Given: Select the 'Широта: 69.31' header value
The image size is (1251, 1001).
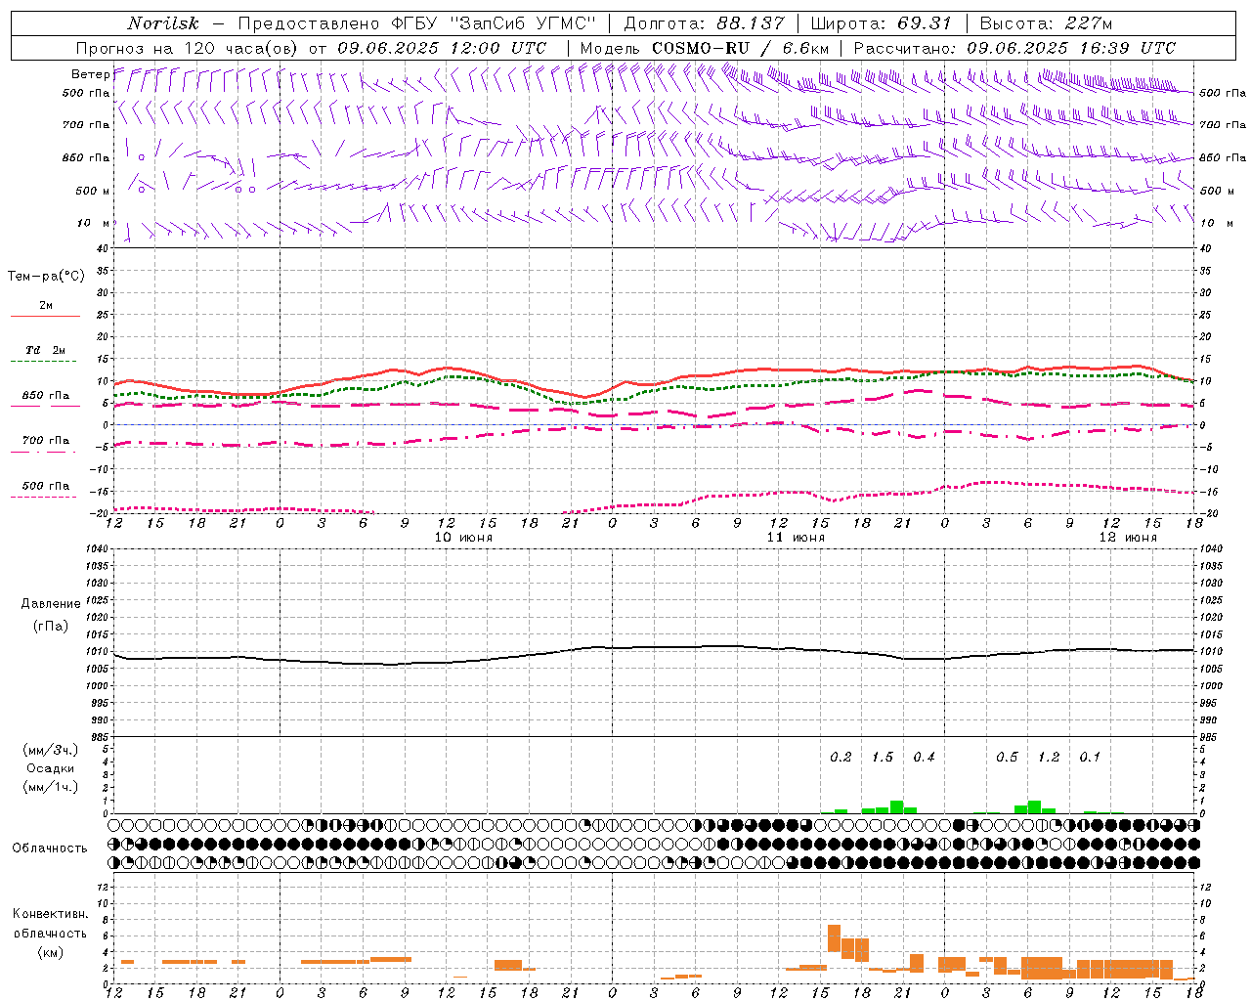Looking at the screenshot, I should [880, 23].
